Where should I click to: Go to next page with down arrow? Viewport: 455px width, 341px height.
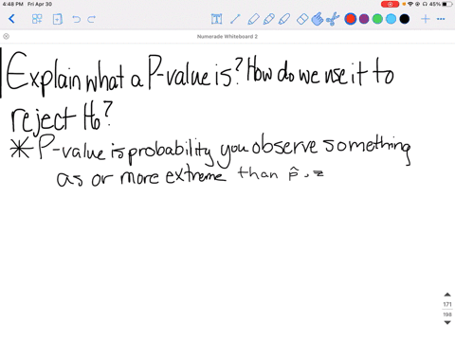(x=447, y=322)
